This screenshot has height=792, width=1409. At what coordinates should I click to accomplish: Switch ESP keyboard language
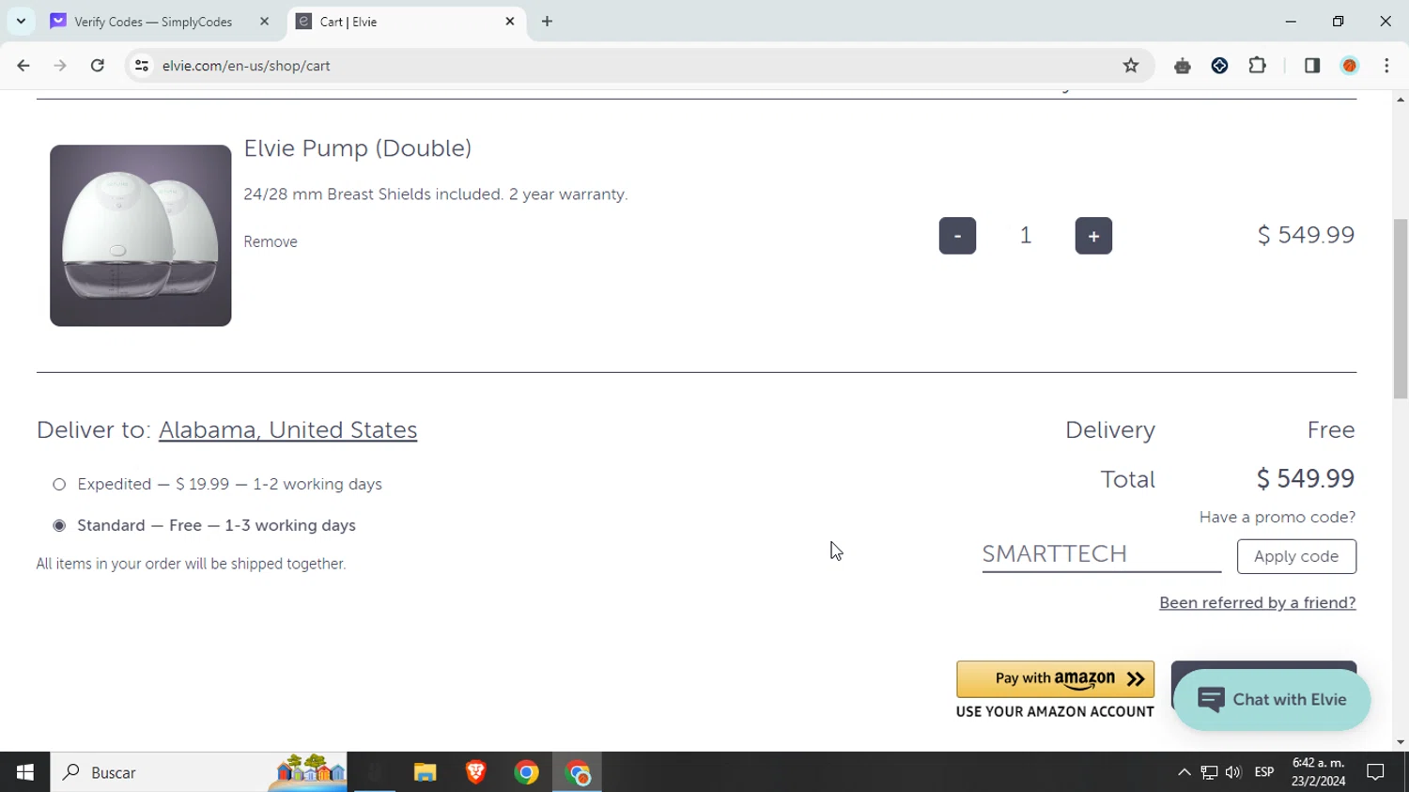coord(1264,772)
